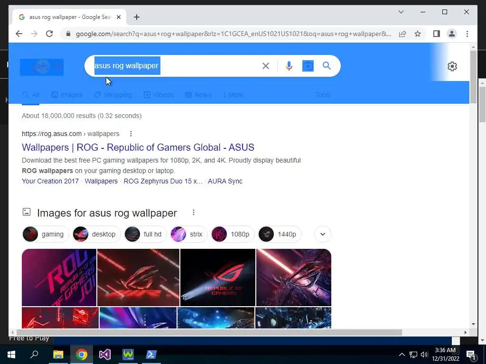
Task: Open search Tools
Action: coord(323,95)
